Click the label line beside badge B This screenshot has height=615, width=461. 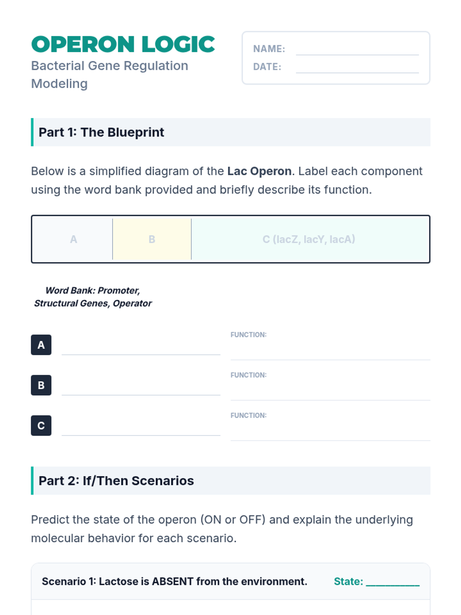point(141,389)
